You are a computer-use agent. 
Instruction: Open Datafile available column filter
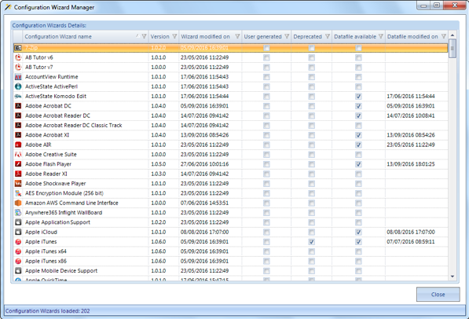coord(381,36)
